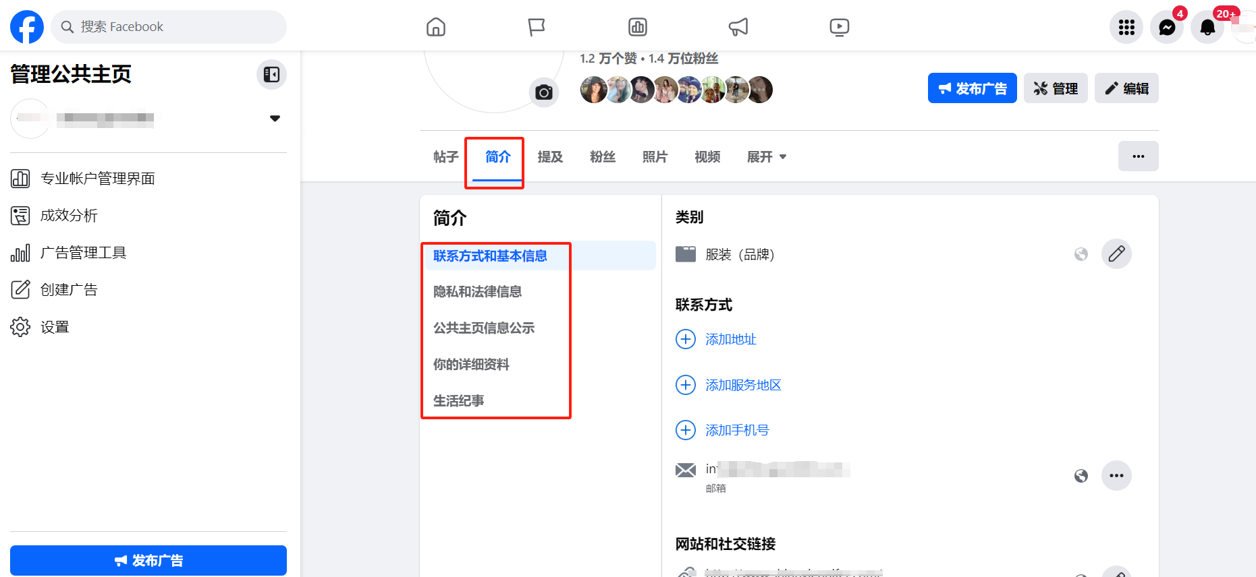The width and height of the screenshot is (1256, 577).
Task: Click the 1.4 万位粉丝 count text
Action: tap(683, 59)
